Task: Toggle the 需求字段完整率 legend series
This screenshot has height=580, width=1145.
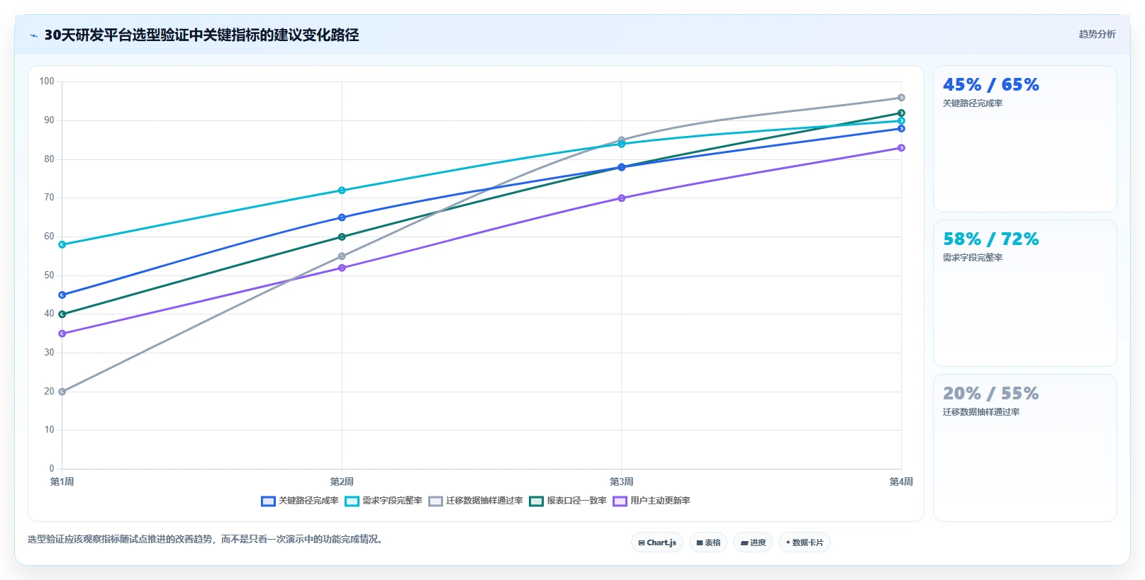Action: [384, 501]
